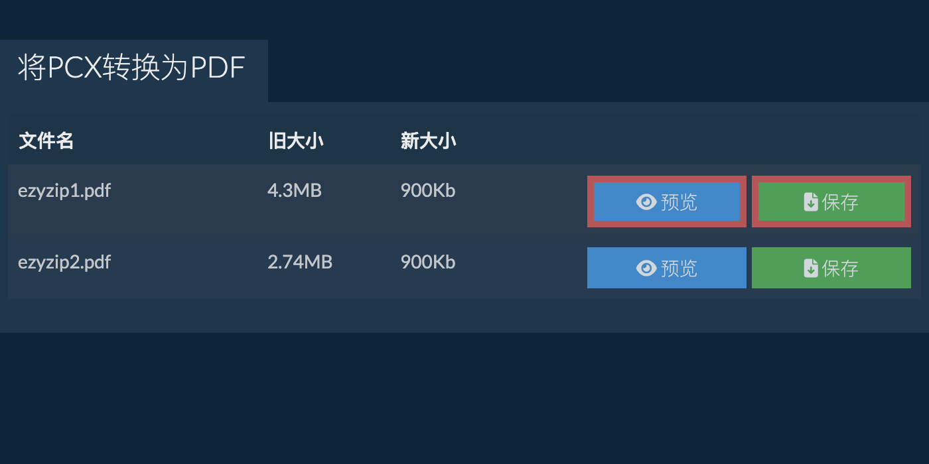Save ezyzip1.pdf using the 保存 button

click(831, 202)
